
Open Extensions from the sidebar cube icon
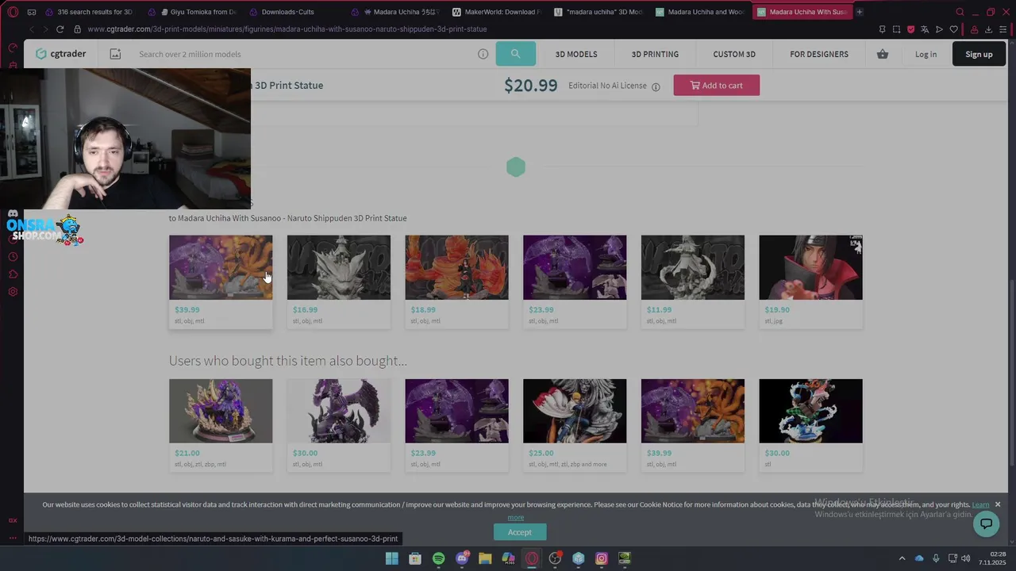coord(13,274)
